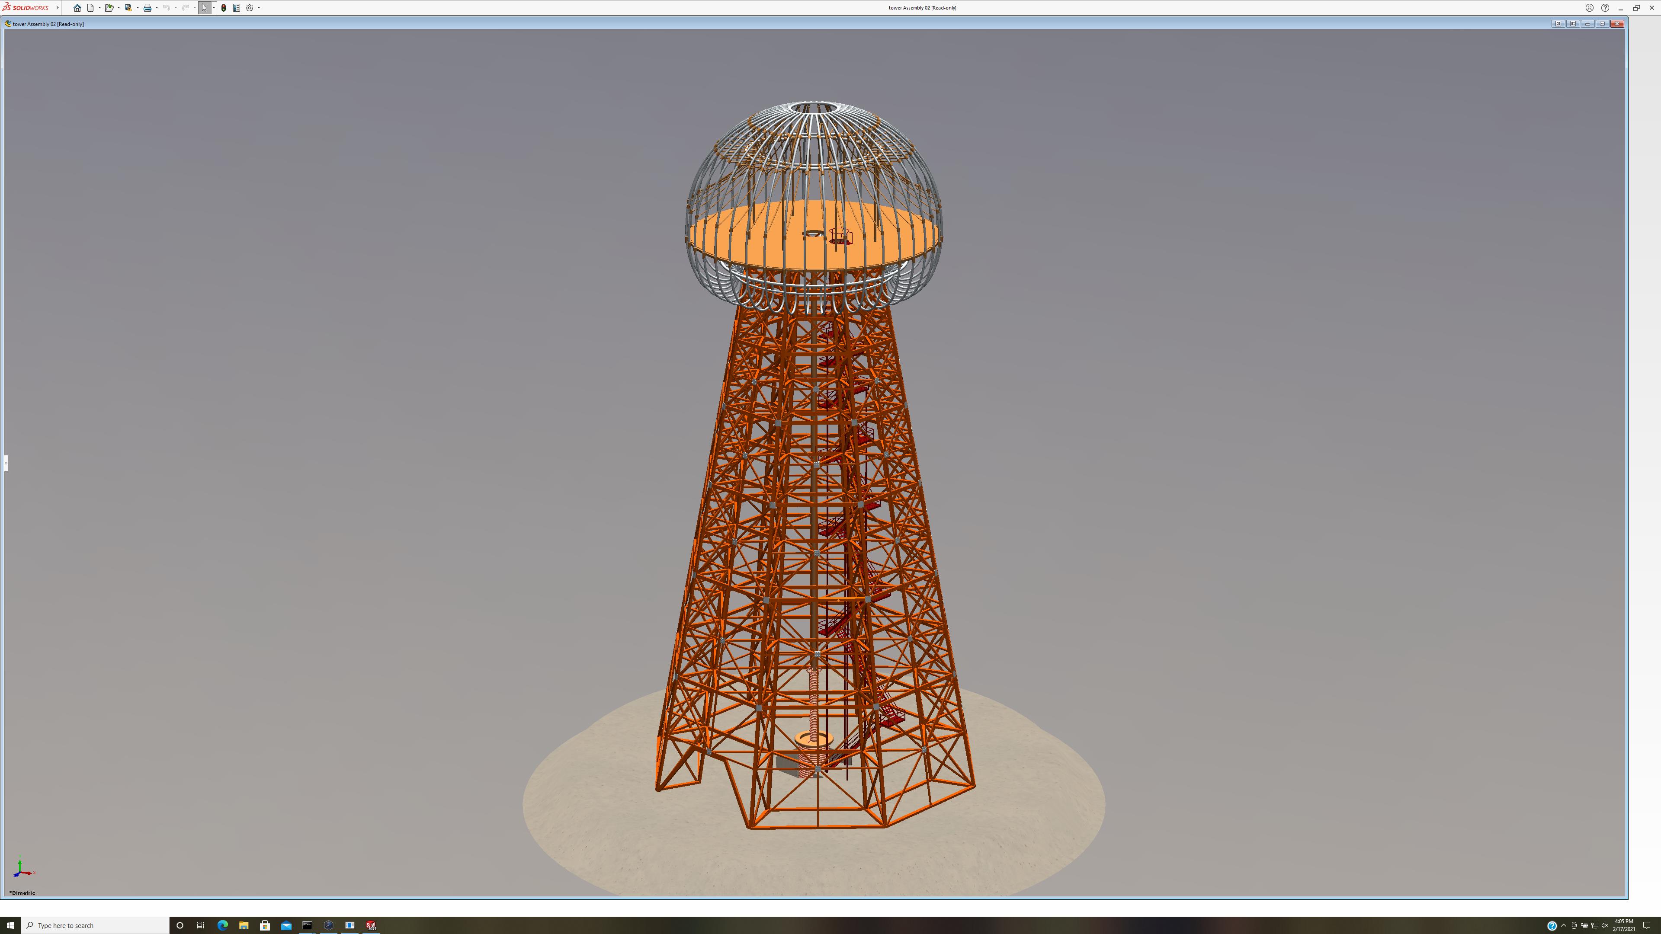This screenshot has height=934, width=1661.
Task: Click the user Login account icon
Action: 1590,8
